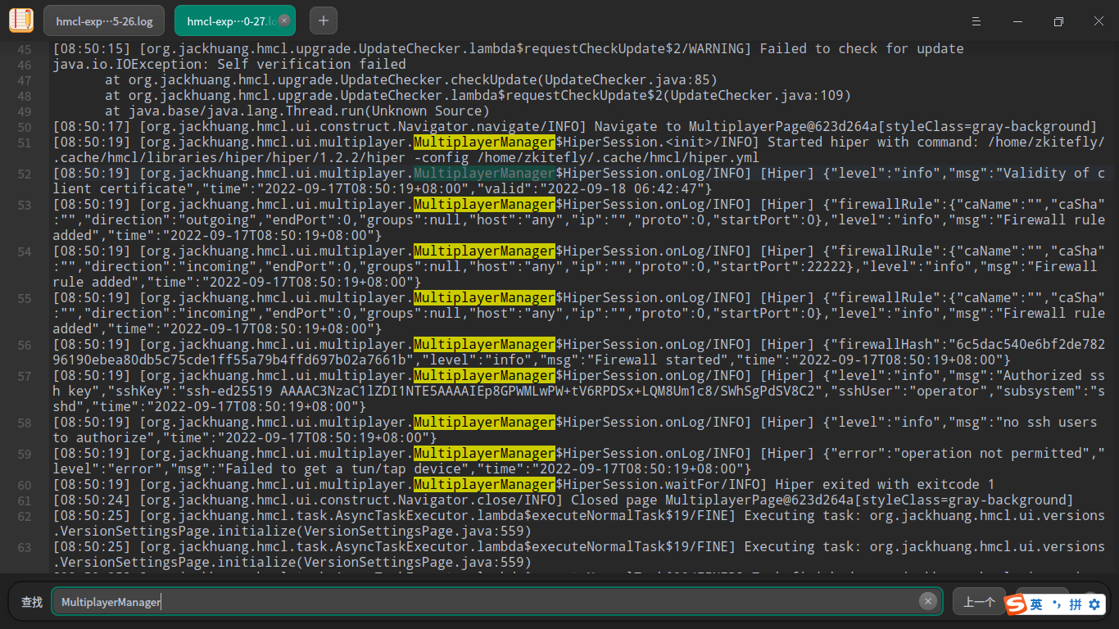Click line number 56 in the gutter

pyautogui.click(x=24, y=345)
